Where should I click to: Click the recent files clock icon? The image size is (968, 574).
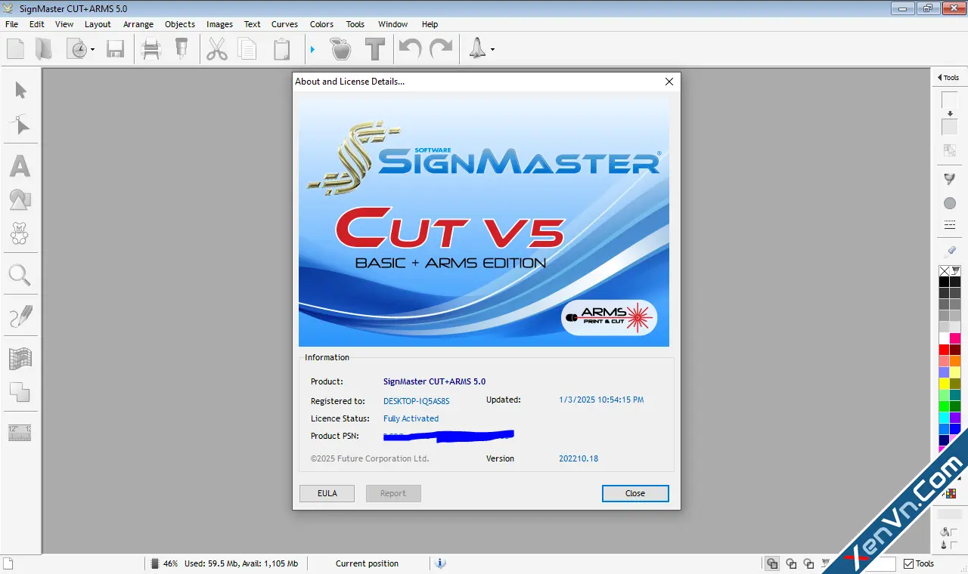pyautogui.click(x=77, y=50)
